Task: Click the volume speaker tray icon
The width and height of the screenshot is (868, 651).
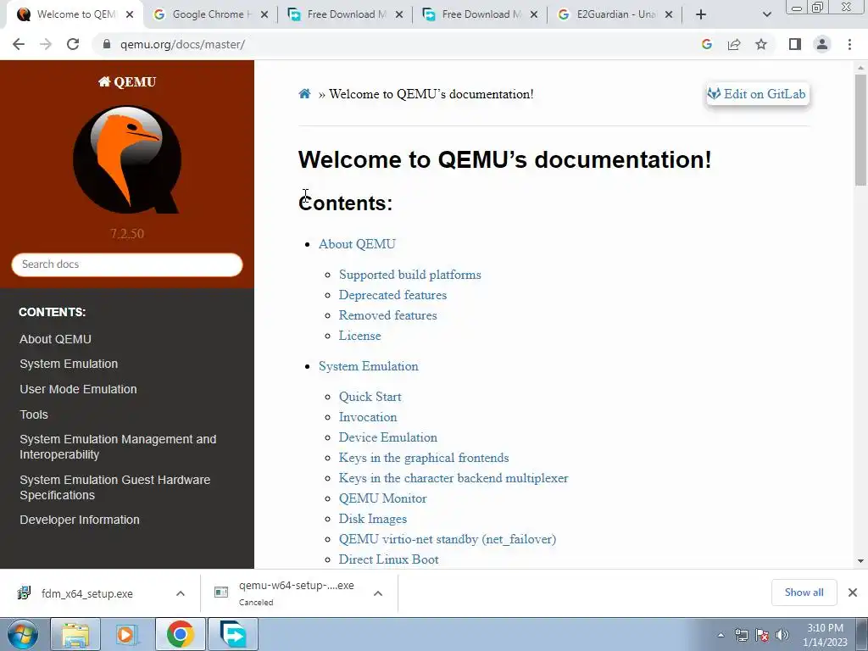Action: pyautogui.click(x=782, y=635)
